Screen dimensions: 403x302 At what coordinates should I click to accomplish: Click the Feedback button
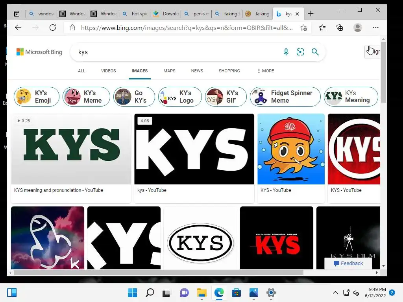[348, 263]
